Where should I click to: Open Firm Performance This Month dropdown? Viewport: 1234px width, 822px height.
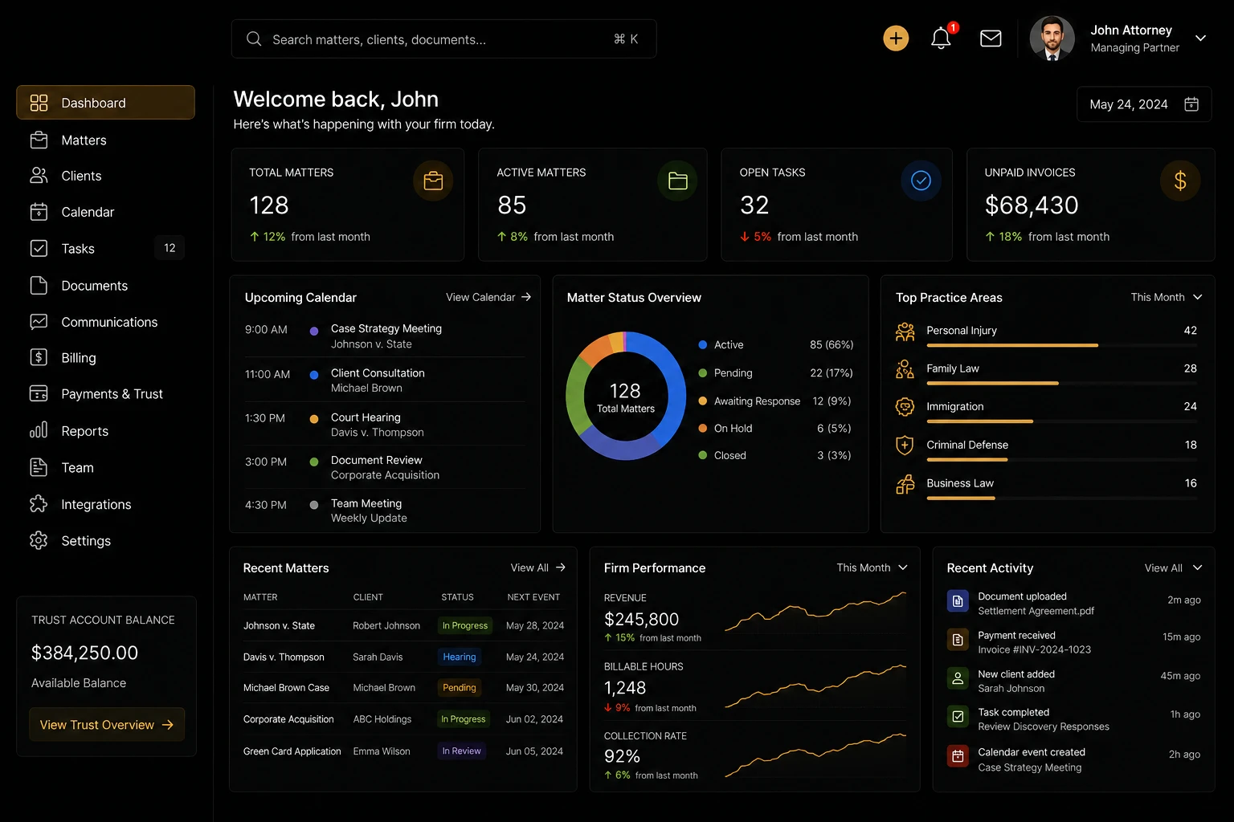click(872, 568)
